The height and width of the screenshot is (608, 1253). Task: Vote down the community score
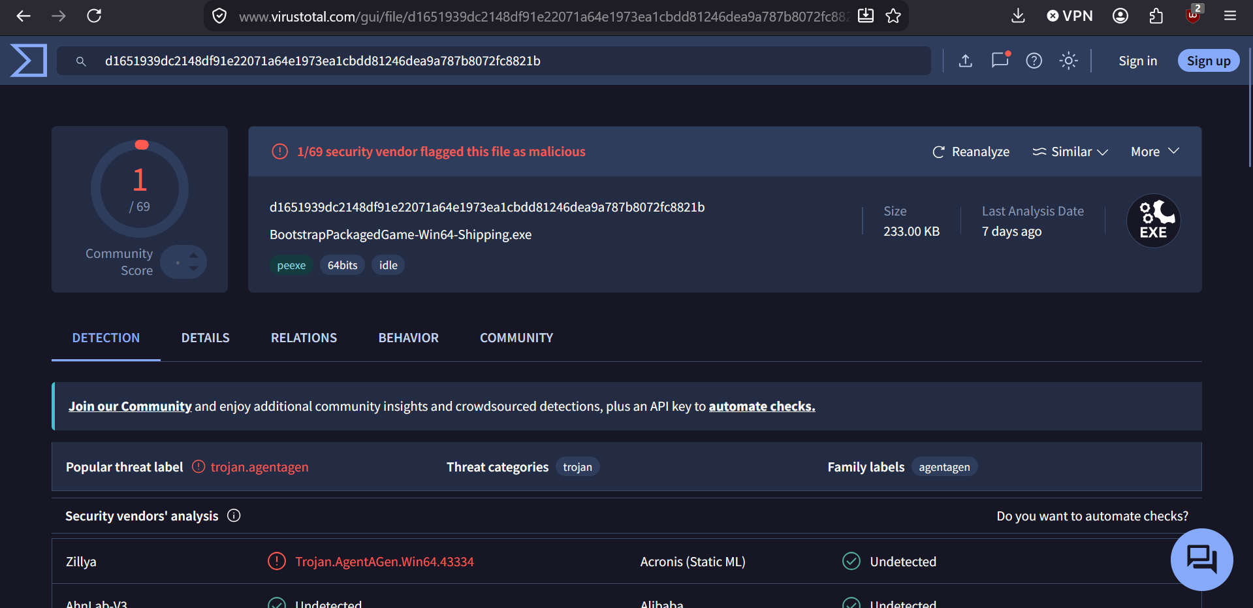(x=194, y=268)
